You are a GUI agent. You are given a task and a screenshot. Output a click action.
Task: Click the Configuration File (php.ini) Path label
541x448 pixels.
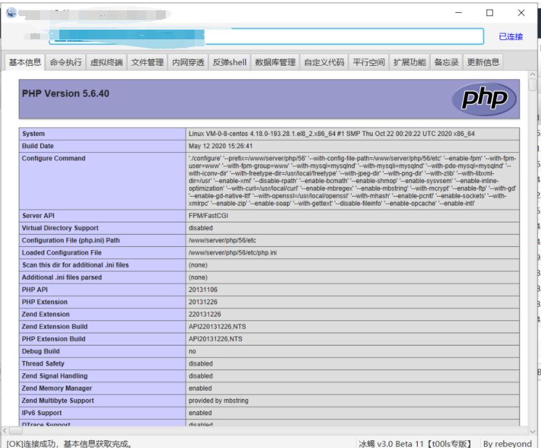(71, 240)
